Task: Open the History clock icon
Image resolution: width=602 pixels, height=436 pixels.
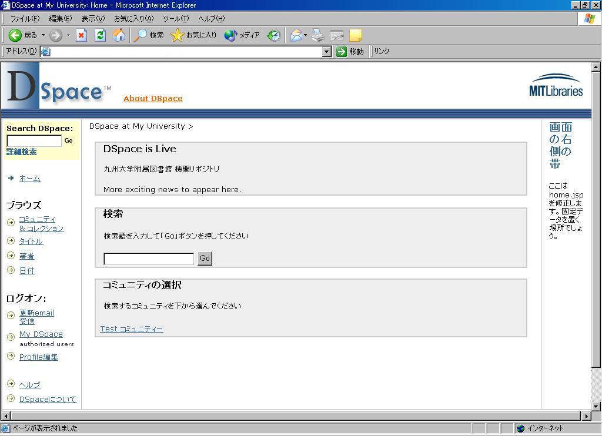Action: tap(274, 35)
